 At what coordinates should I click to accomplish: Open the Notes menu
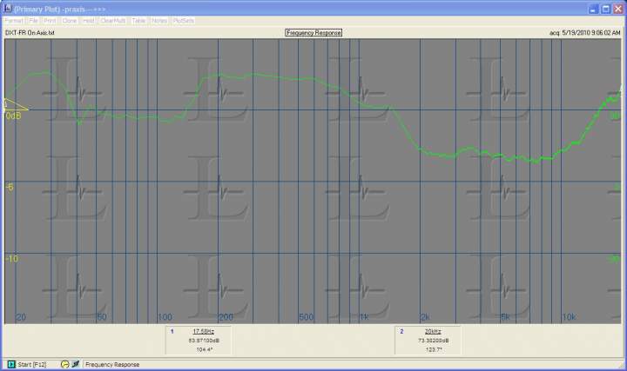pyautogui.click(x=159, y=20)
